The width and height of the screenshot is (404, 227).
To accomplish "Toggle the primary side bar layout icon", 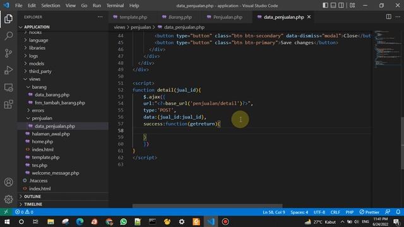I will (x=326, y=6).
